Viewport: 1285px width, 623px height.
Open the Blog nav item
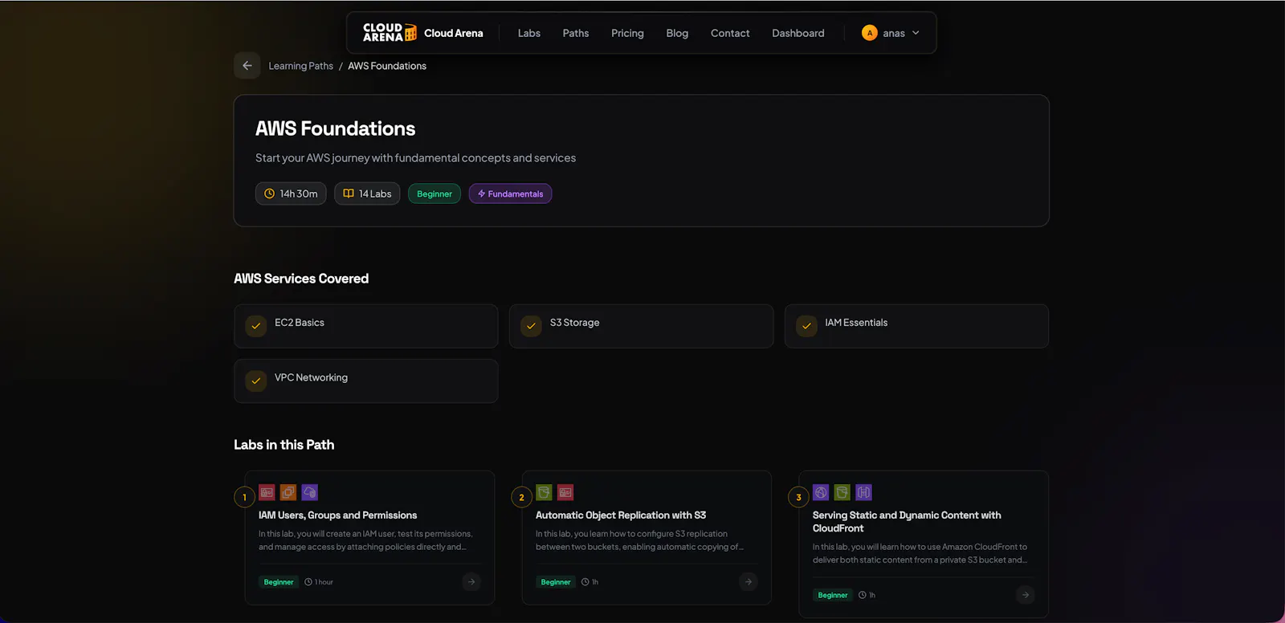coord(677,33)
